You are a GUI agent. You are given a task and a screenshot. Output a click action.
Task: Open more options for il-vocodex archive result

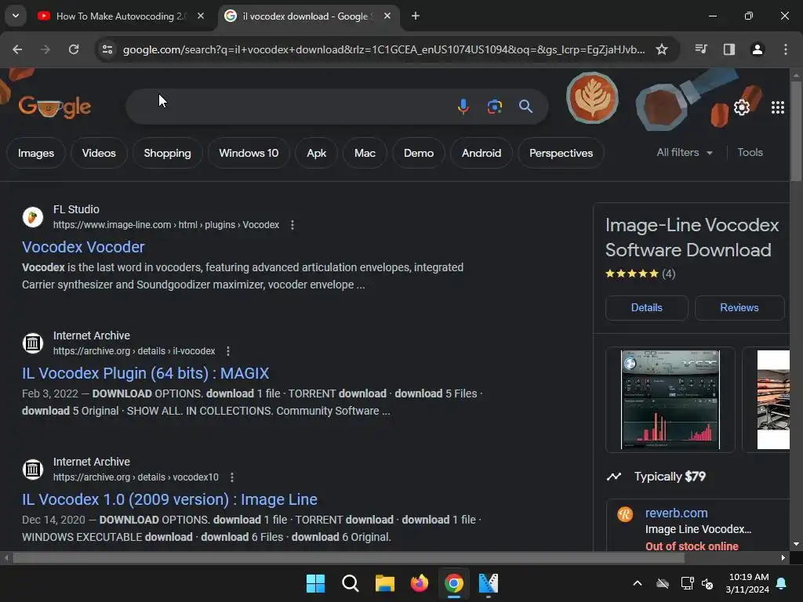[228, 351]
